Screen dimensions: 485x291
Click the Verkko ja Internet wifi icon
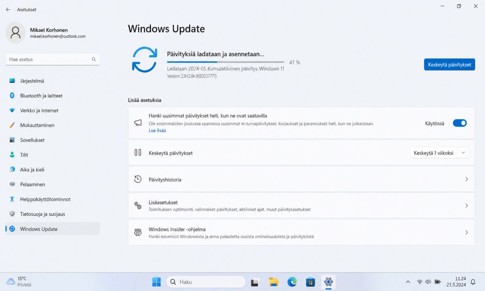(x=12, y=110)
